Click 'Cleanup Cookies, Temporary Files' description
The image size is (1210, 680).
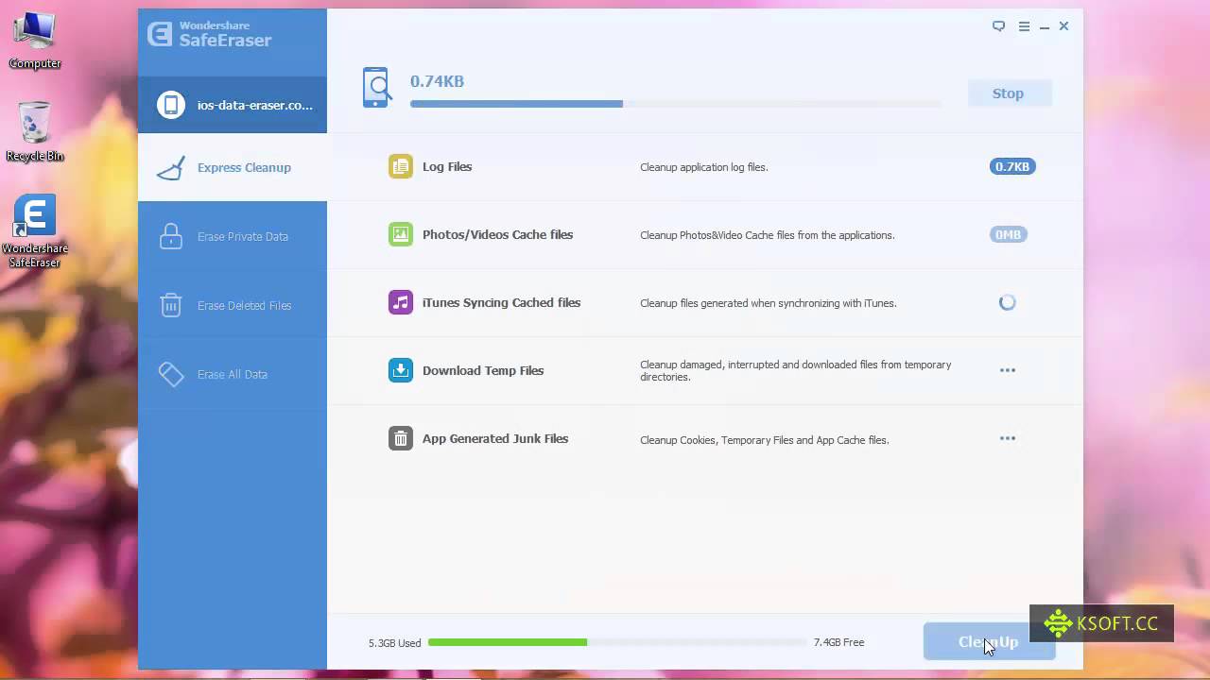(x=765, y=440)
